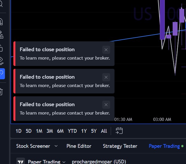Toggle hide all drawings eye icon
186x164 pixels.
point(1,61)
